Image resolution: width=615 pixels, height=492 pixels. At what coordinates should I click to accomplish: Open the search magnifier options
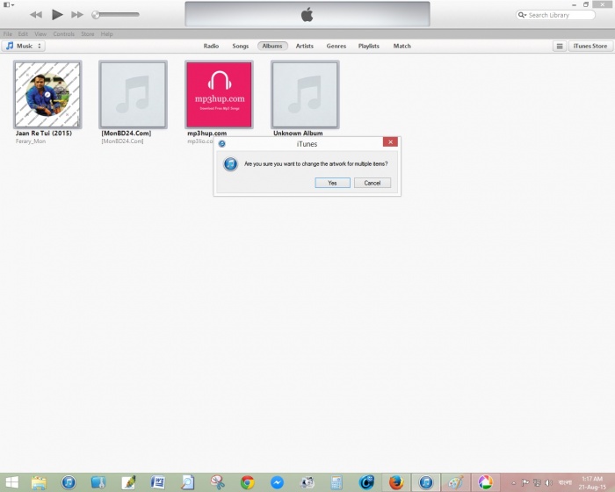point(522,15)
